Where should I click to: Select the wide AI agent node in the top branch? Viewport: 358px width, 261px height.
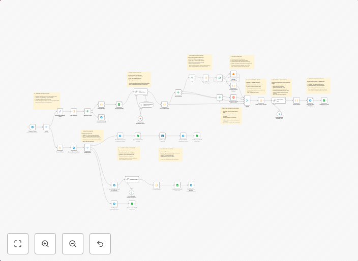click(140, 92)
